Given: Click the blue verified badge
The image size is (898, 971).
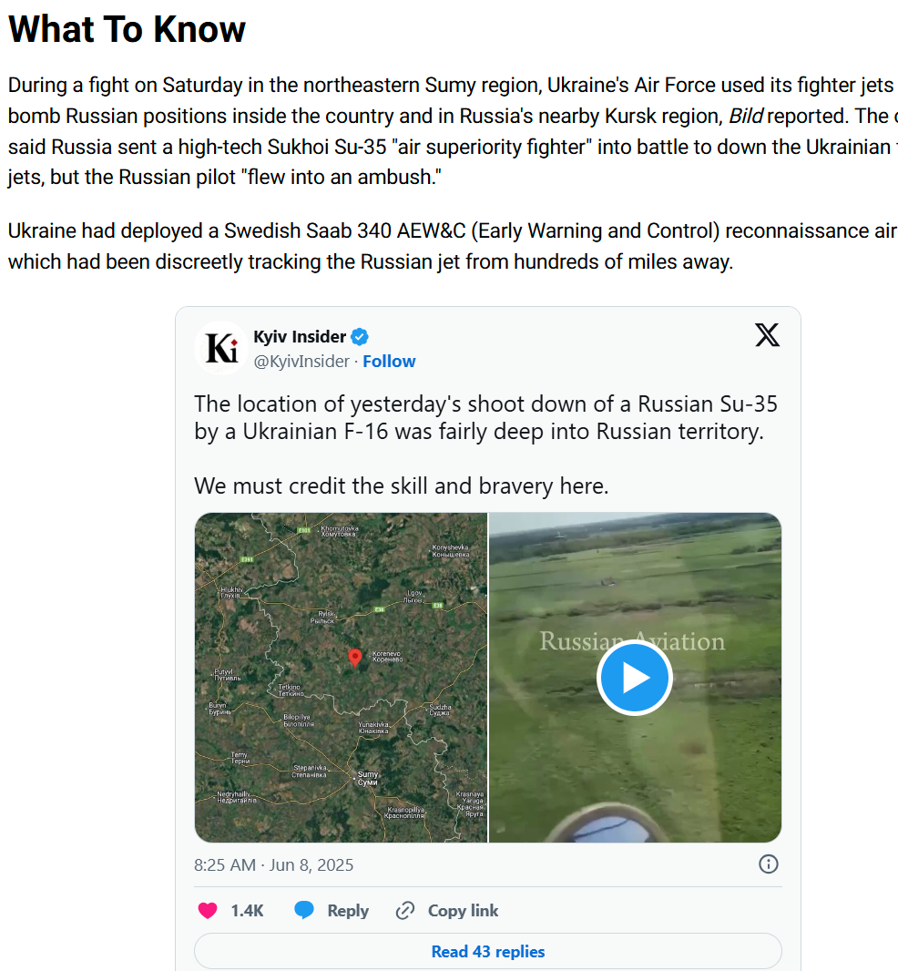Looking at the screenshot, I should coord(361,337).
